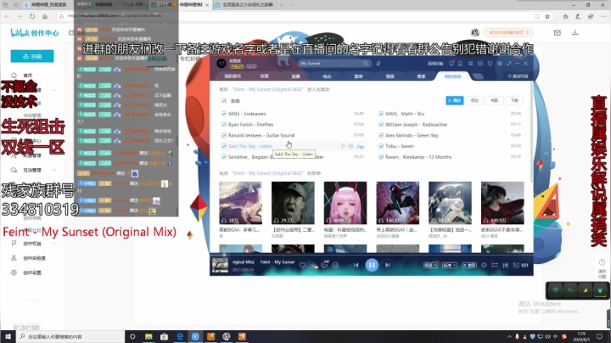This screenshot has width=611, height=343.
Task: Open the Radio tab in player
Action: (327, 76)
